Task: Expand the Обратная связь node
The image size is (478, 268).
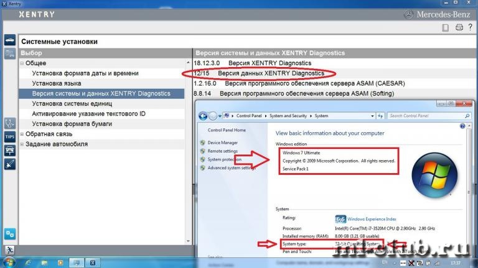Action: pyautogui.click(x=22, y=134)
